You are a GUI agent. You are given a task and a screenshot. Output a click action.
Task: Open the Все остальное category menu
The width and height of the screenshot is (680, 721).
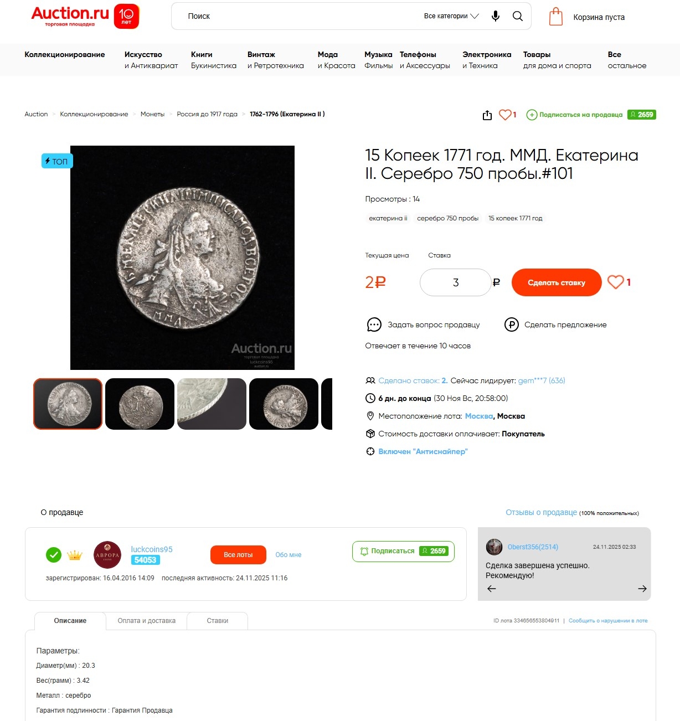[x=627, y=60]
